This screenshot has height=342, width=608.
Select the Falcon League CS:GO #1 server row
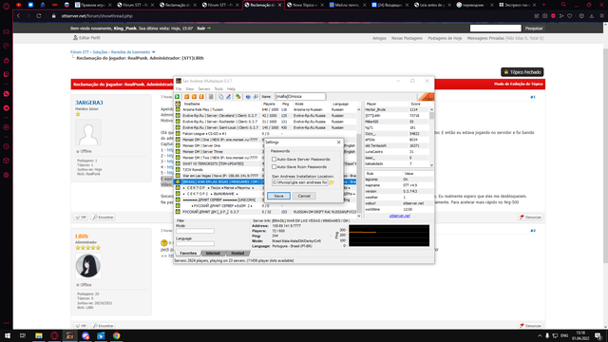click(266, 134)
